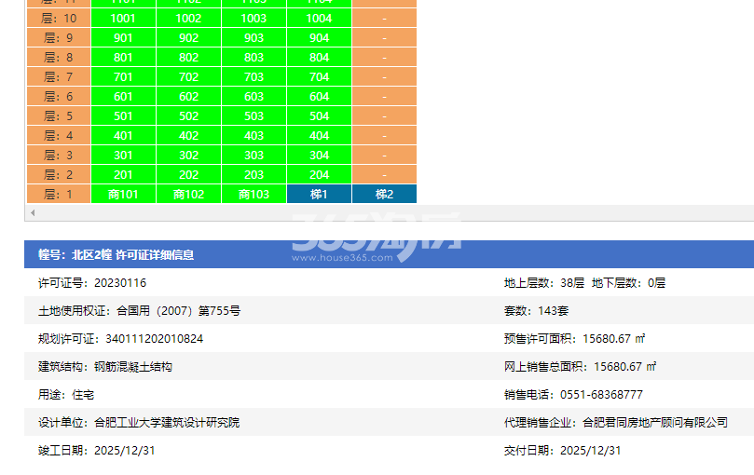Select unit 203 cell
The image size is (754, 475).
pyautogui.click(x=254, y=174)
